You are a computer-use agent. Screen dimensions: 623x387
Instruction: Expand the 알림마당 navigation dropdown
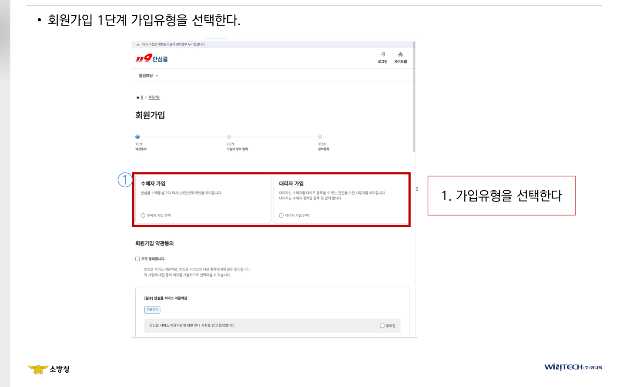coord(147,75)
